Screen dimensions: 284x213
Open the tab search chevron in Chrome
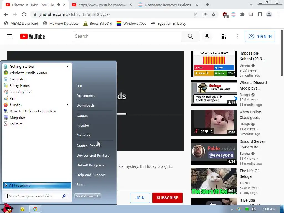pos(251,5)
